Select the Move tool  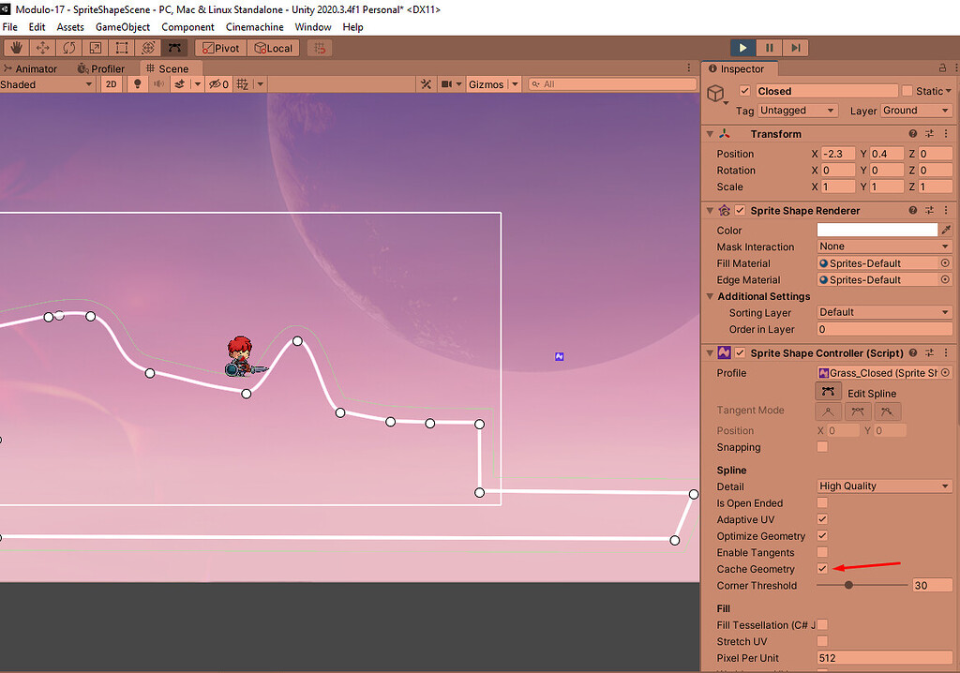(x=41, y=48)
